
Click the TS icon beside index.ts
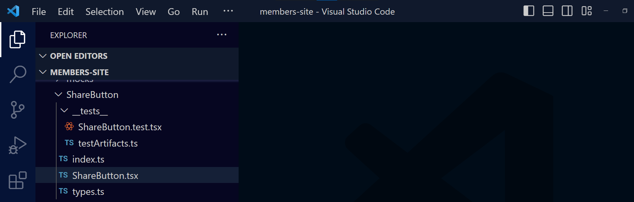63,159
